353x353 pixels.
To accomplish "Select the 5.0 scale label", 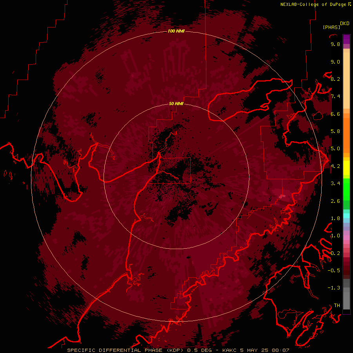I will 335,149.
